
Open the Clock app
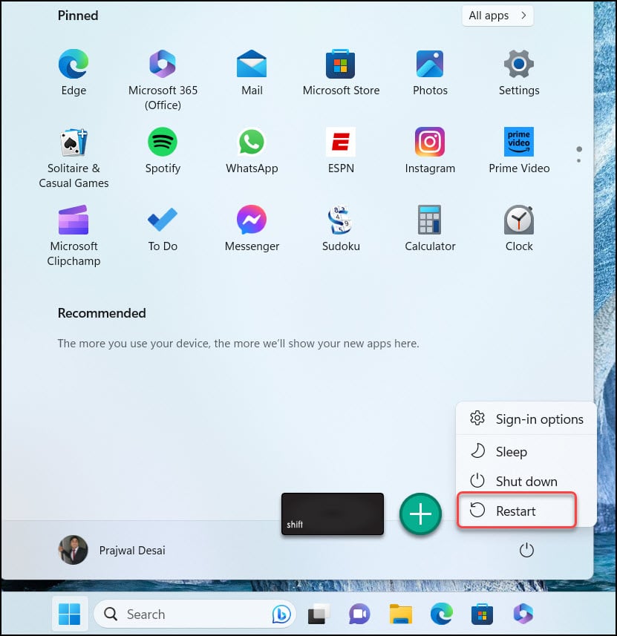pyautogui.click(x=519, y=229)
